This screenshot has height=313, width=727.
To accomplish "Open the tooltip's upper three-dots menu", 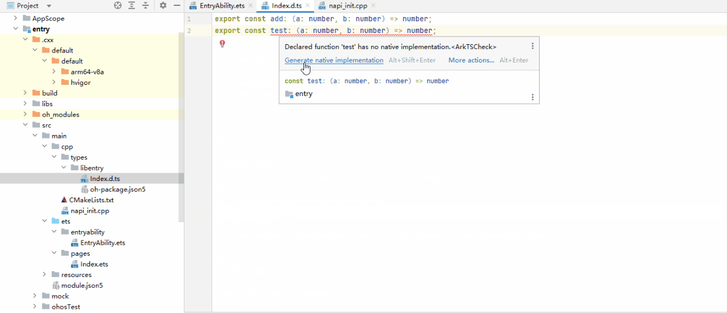I will coord(533,46).
